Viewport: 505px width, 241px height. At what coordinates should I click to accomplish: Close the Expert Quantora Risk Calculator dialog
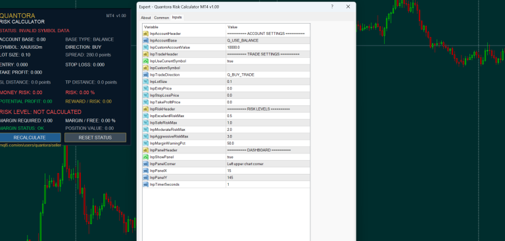pyautogui.click(x=348, y=7)
